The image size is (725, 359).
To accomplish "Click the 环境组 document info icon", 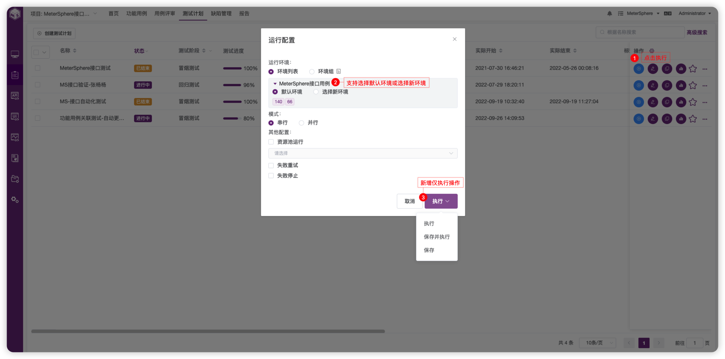I will [339, 71].
